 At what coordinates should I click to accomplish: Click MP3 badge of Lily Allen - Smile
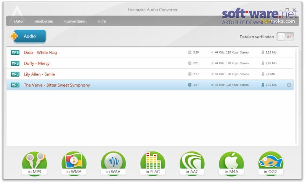coord(15,74)
